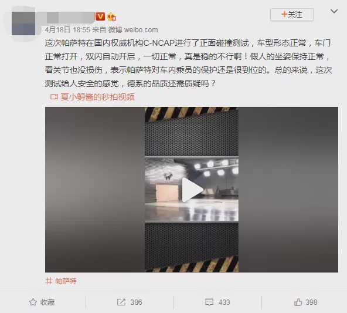Click the 微博 weibo.com source link
The height and width of the screenshot is (313, 347).
133,30
